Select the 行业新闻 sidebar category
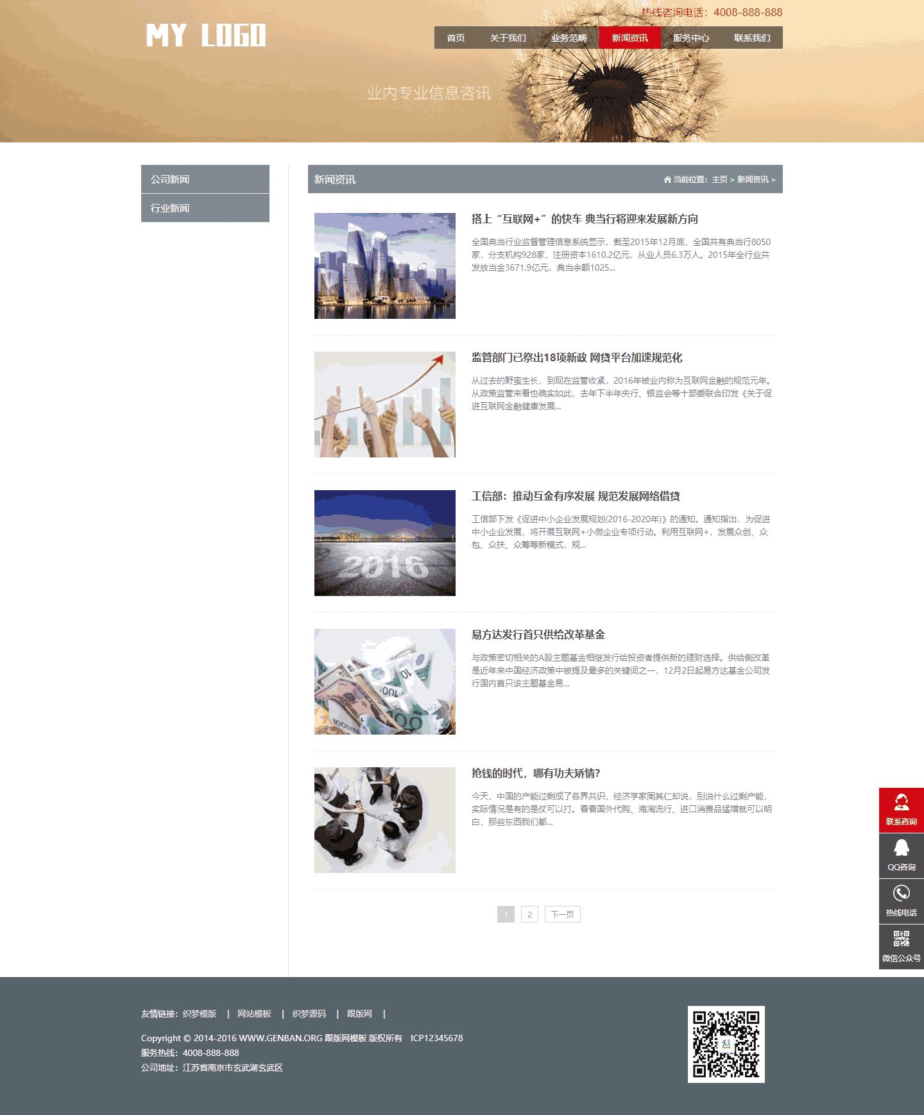Viewport: 924px width, 1115px height. [205, 208]
